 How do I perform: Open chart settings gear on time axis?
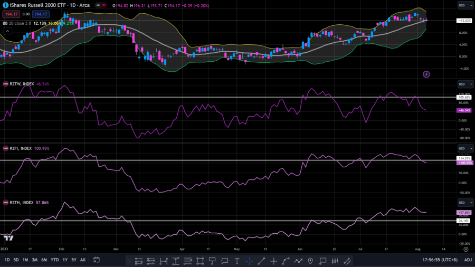(466, 249)
